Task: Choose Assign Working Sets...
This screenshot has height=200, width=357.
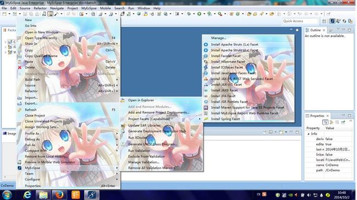Action: [x=42, y=127]
